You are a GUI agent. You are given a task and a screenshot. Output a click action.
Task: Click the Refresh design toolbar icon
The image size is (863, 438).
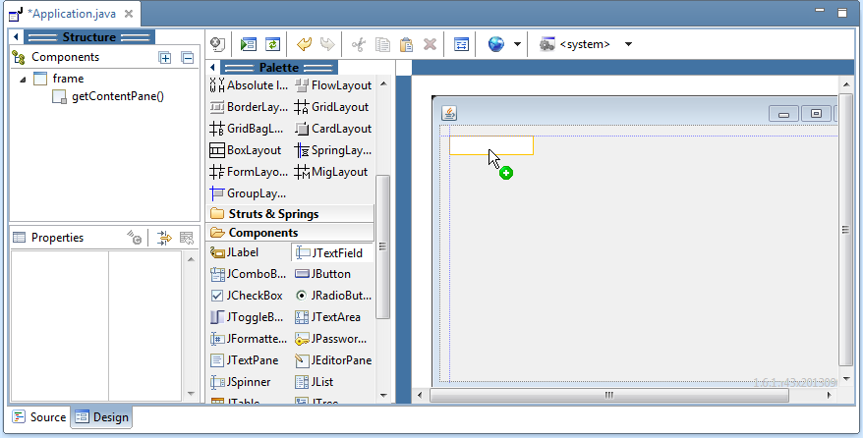[x=272, y=44]
